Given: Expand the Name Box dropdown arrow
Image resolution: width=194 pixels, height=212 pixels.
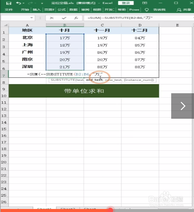Looking at the screenshot, I should [32, 18].
